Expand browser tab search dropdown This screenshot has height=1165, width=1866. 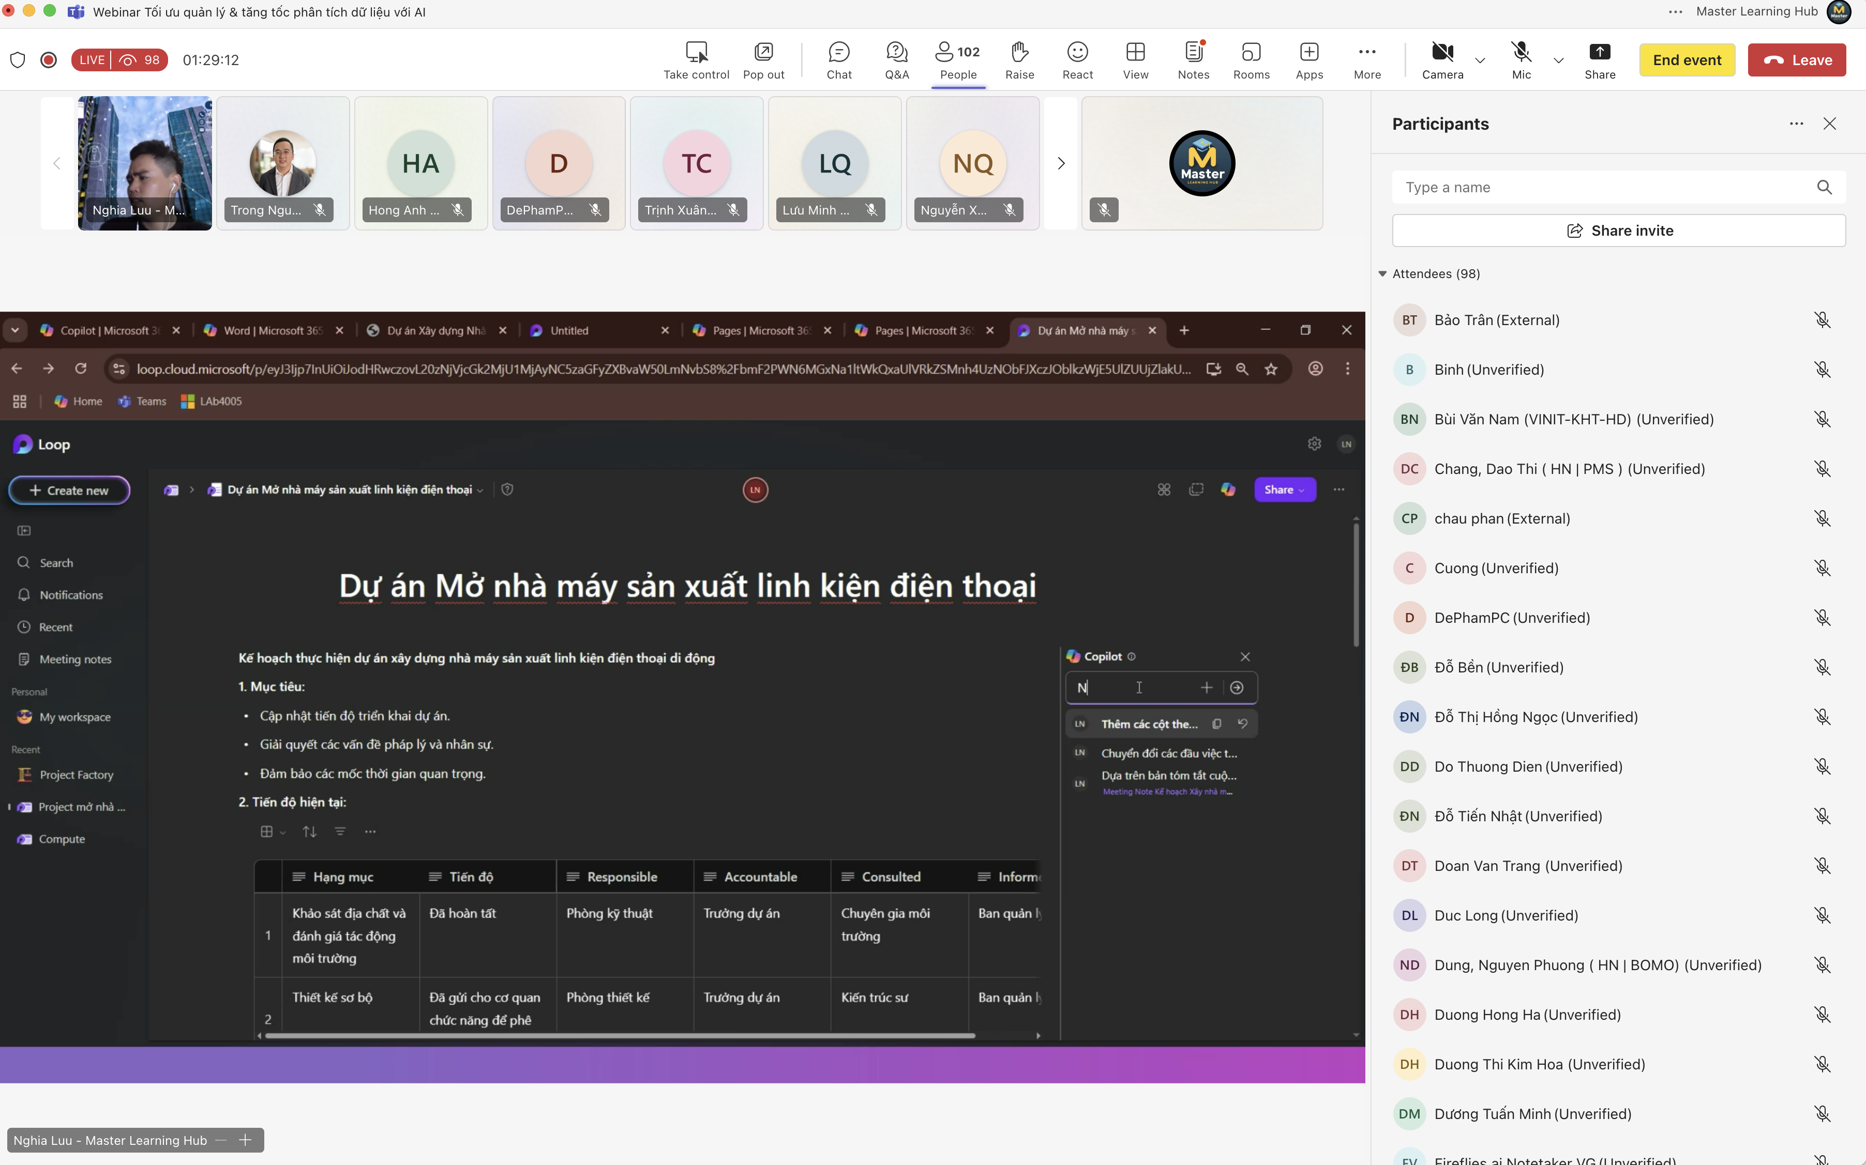(x=14, y=331)
